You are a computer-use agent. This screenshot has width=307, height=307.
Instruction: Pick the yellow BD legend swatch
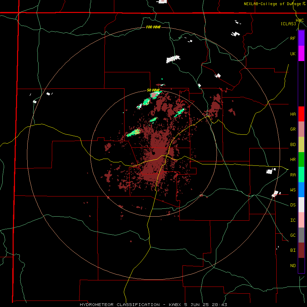(301, 145)
